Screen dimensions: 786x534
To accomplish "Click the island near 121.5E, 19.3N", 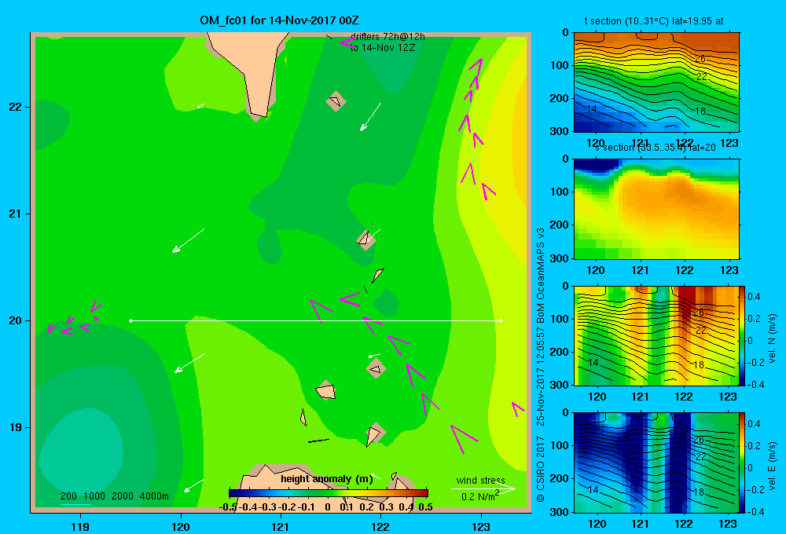I will 326,390.
